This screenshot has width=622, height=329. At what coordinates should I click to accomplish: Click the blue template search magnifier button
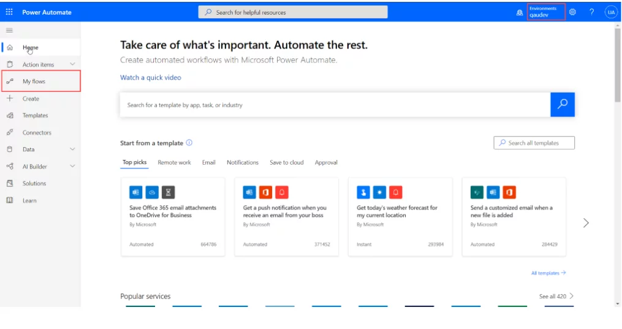click(x=563, y=105)
